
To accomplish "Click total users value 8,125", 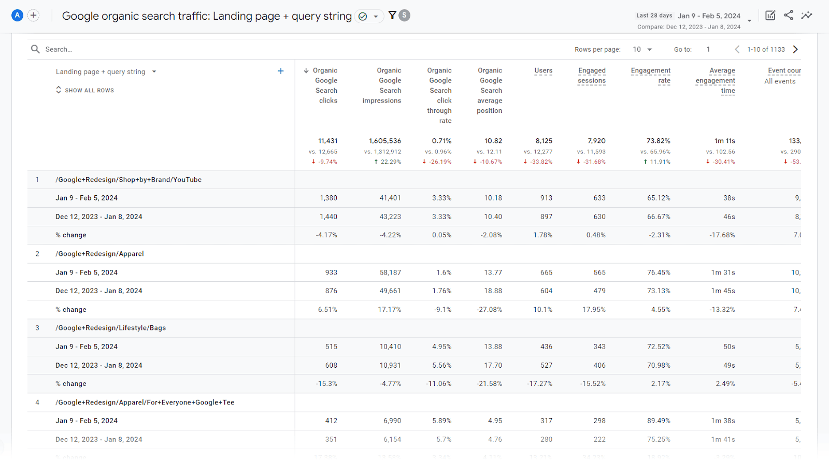I will (544, 141).
